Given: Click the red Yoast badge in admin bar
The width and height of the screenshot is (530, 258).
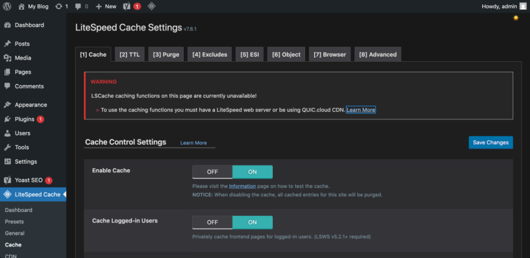Looking at the screenshot, I should 137,6.
